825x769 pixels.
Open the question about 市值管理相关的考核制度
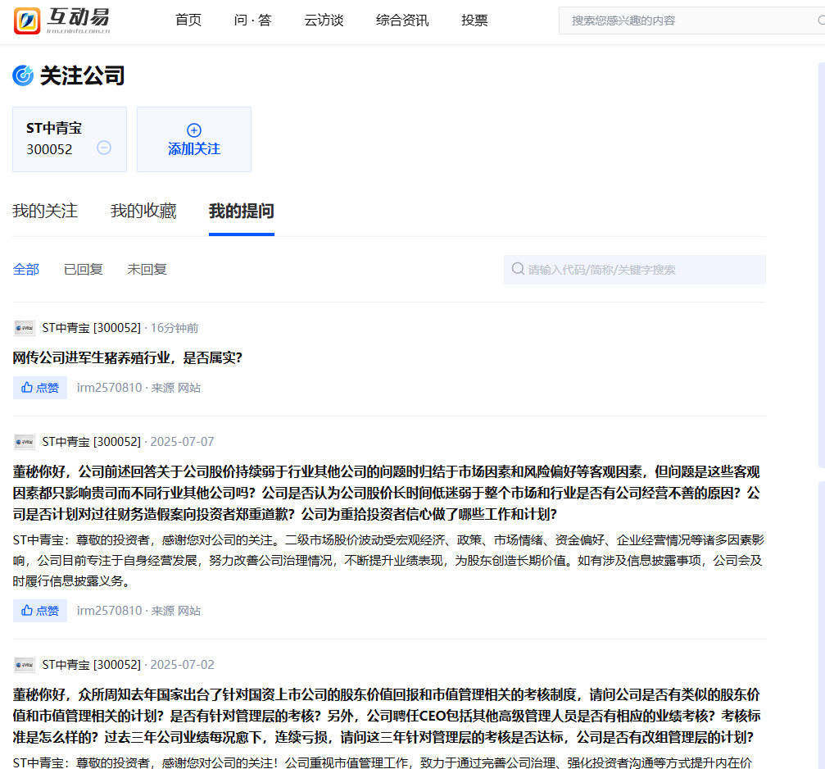click(x=387, y=716)
